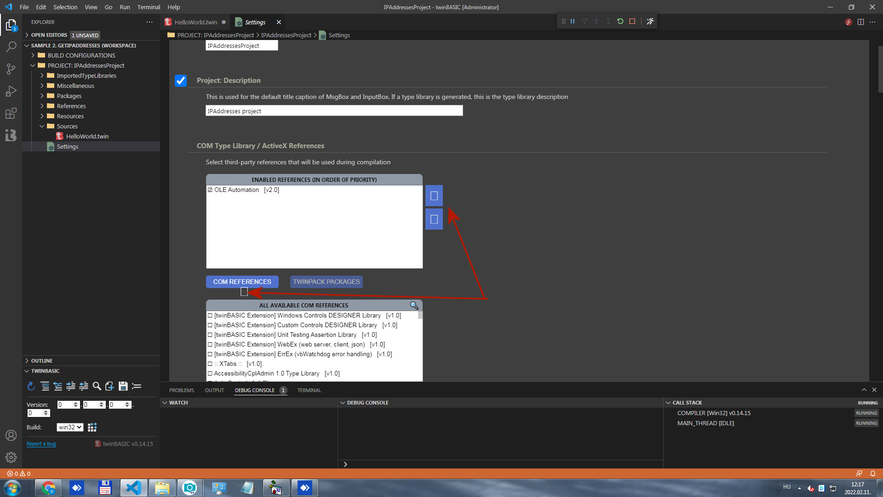Switch to the TERMINAL tab
The width and height of the screenshot is (883, 497).
click(x=309, y=390)
